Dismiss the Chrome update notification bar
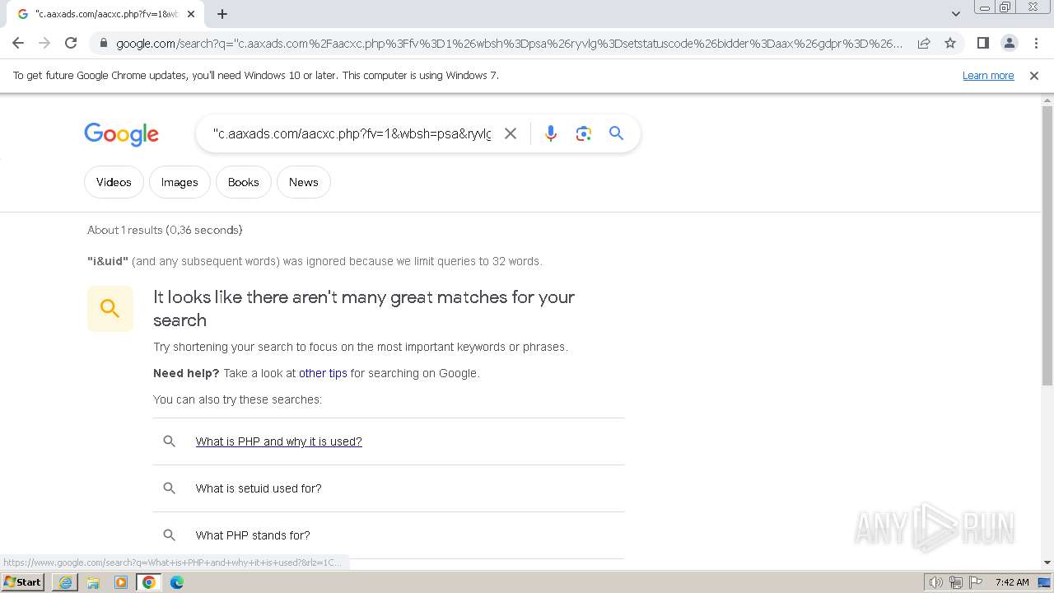The image size is (1054, 593). 1034,75
